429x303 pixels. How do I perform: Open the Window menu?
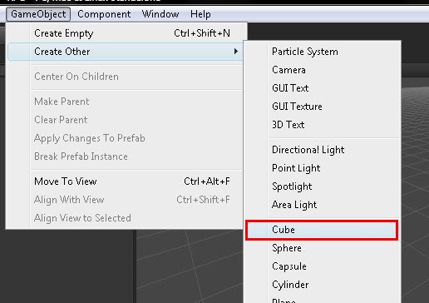160,14
